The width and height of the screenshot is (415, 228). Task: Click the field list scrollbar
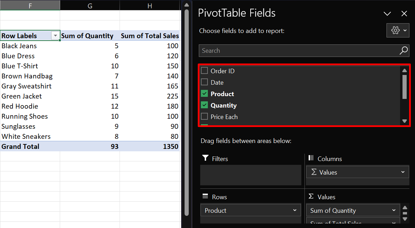pyautogui.click(x=404, y=87)
